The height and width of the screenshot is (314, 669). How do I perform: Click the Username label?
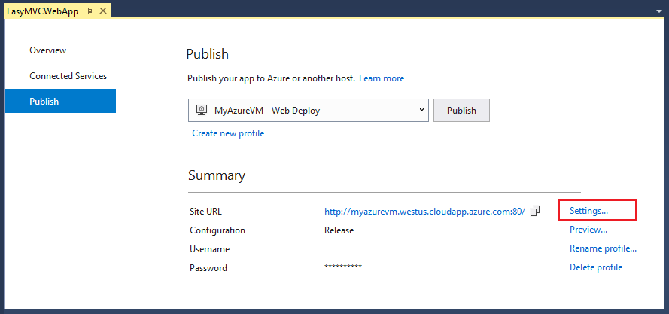click(x=209, y=249)
